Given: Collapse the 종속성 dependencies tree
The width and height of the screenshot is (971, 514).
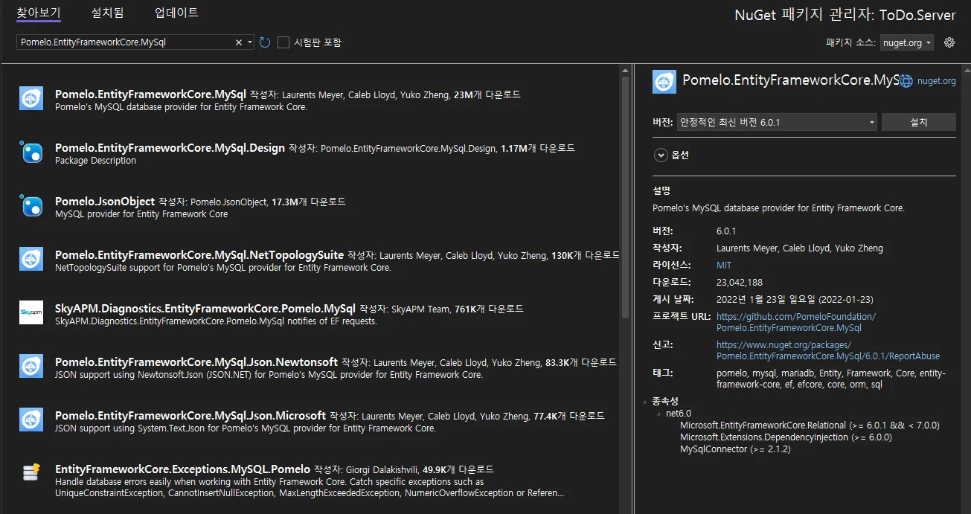Looking at the screenshot, I should 646,402.
